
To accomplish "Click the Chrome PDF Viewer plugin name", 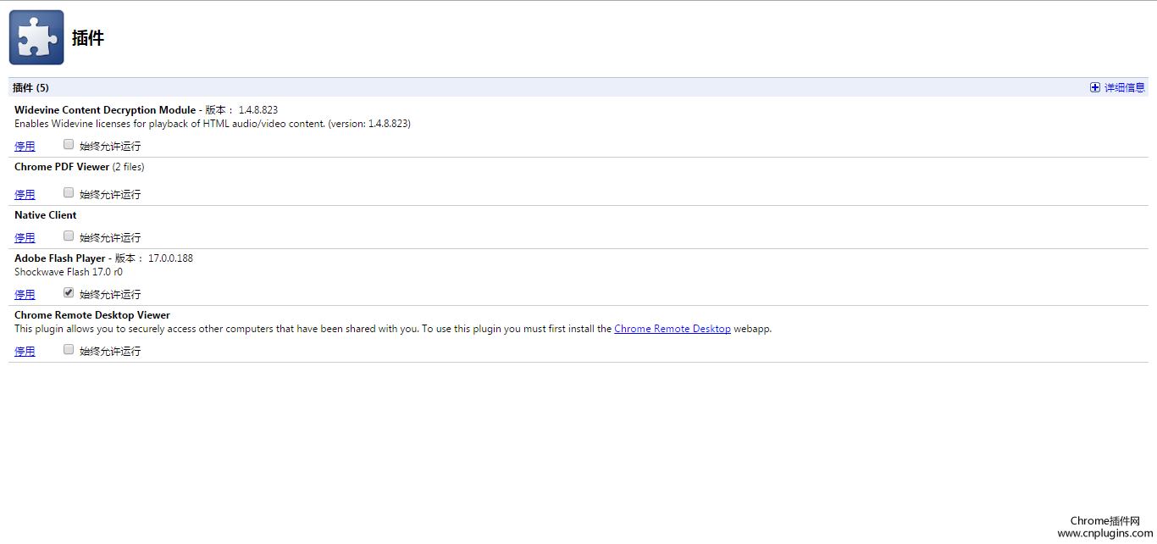I will 62,167.
